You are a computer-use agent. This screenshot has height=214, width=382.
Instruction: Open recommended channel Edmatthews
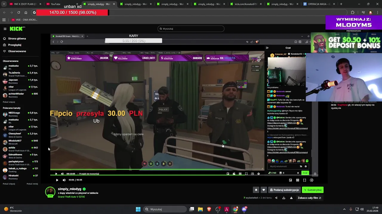click(20, 156)
